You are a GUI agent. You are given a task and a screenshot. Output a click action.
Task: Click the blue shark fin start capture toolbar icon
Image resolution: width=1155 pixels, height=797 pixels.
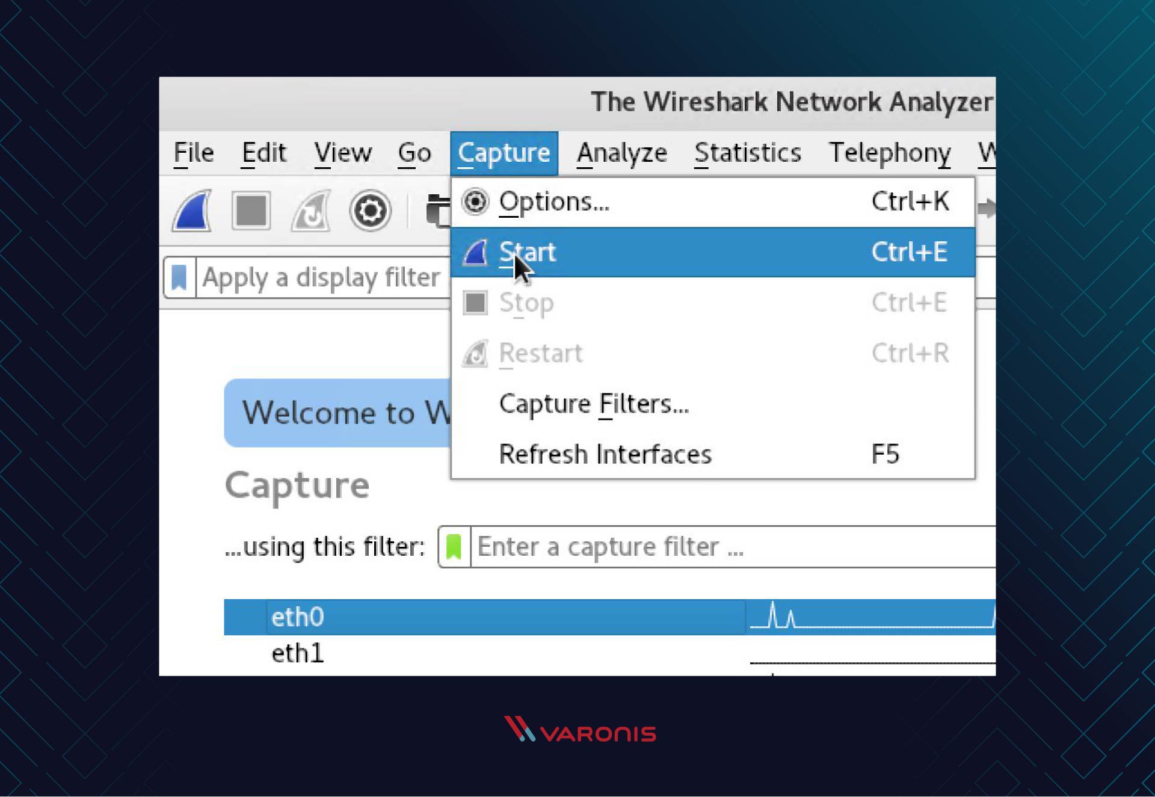coord(192,211)
